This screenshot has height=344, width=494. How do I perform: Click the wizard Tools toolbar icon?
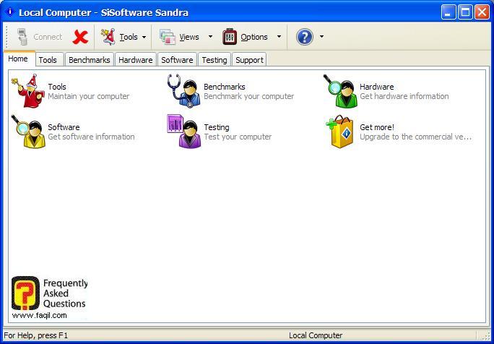tap(108, 37)
